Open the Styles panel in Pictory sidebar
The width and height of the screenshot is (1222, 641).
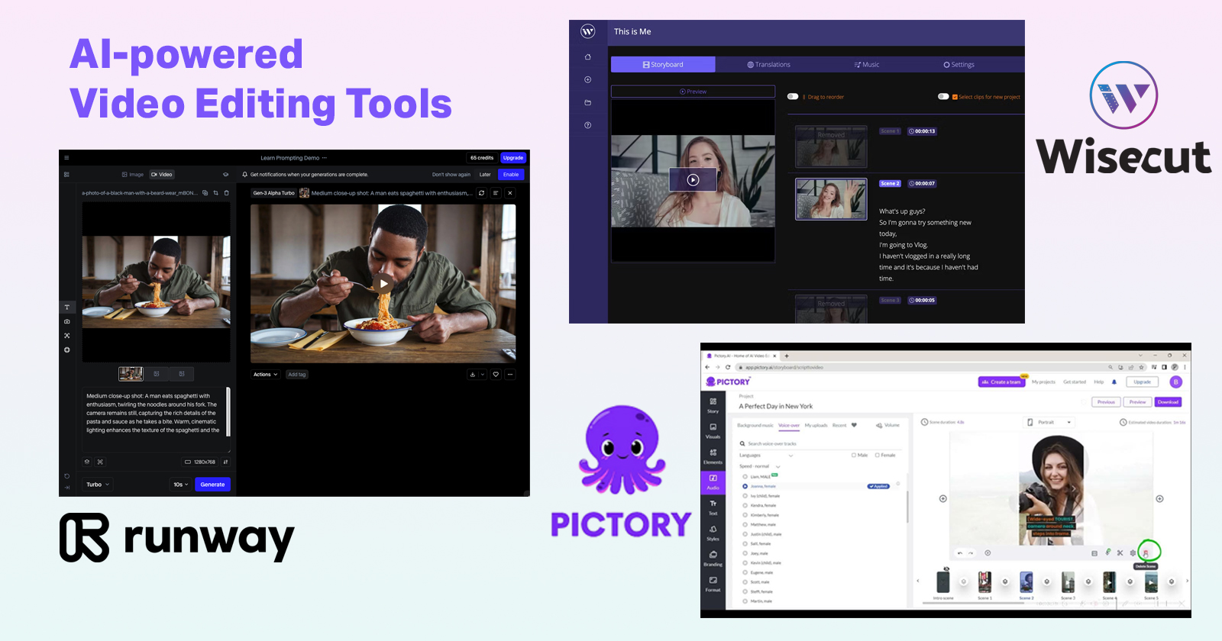click(713, 533)
